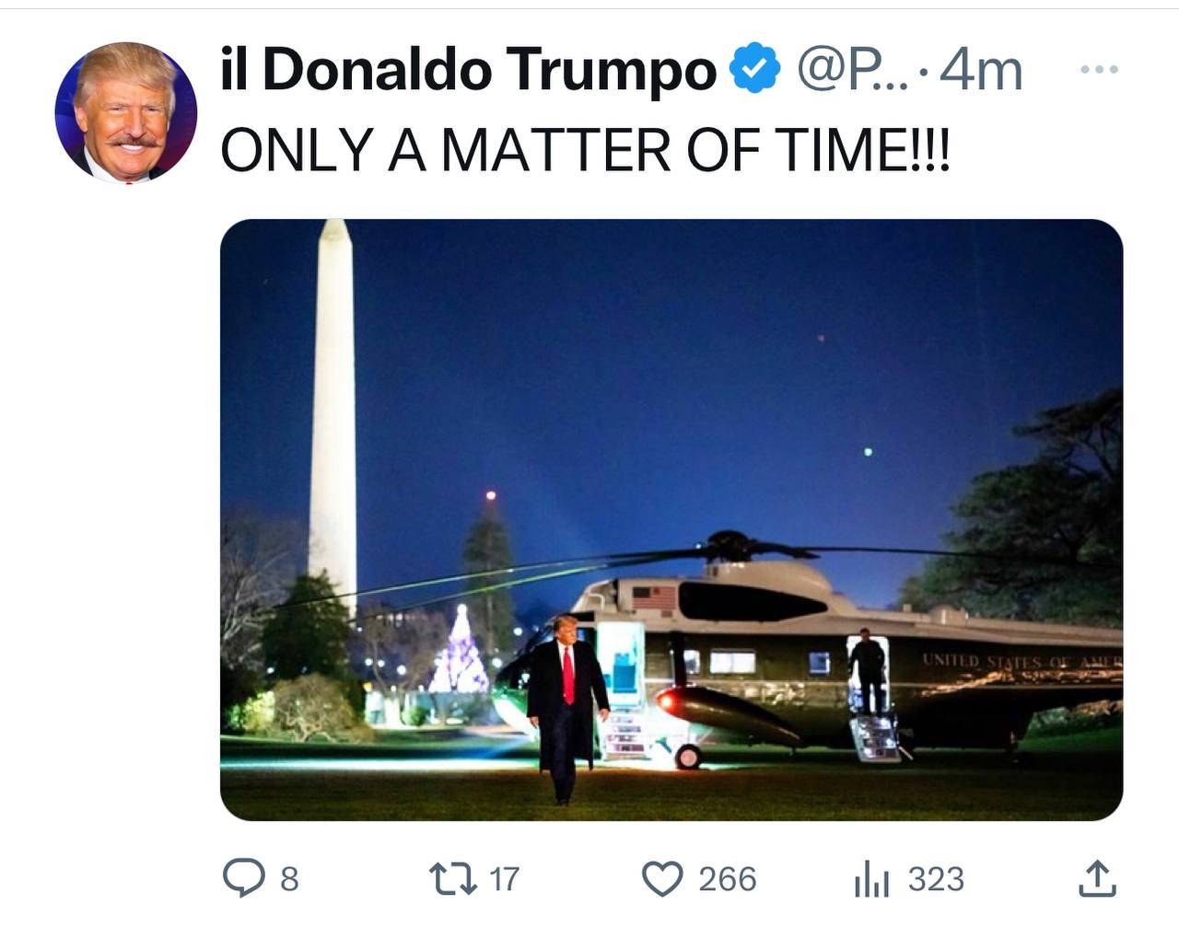The width and height of the screenshot is (1179, 927).
Task: Open tweet text ONLY A MATTER OF TIME!!!
Action: click(x=584, y=149)
